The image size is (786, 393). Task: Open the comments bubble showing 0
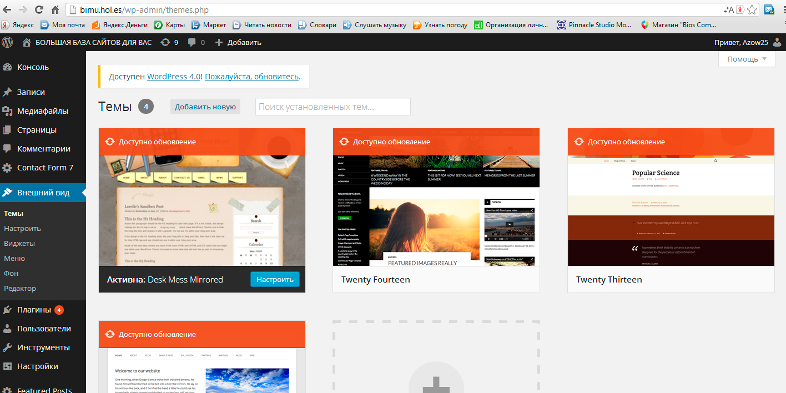click(x=196, y=42)
